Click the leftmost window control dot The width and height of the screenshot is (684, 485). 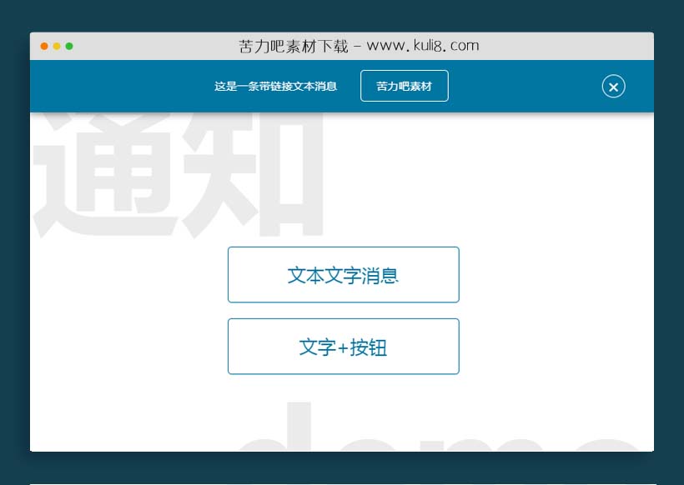[x=43, y=47]
